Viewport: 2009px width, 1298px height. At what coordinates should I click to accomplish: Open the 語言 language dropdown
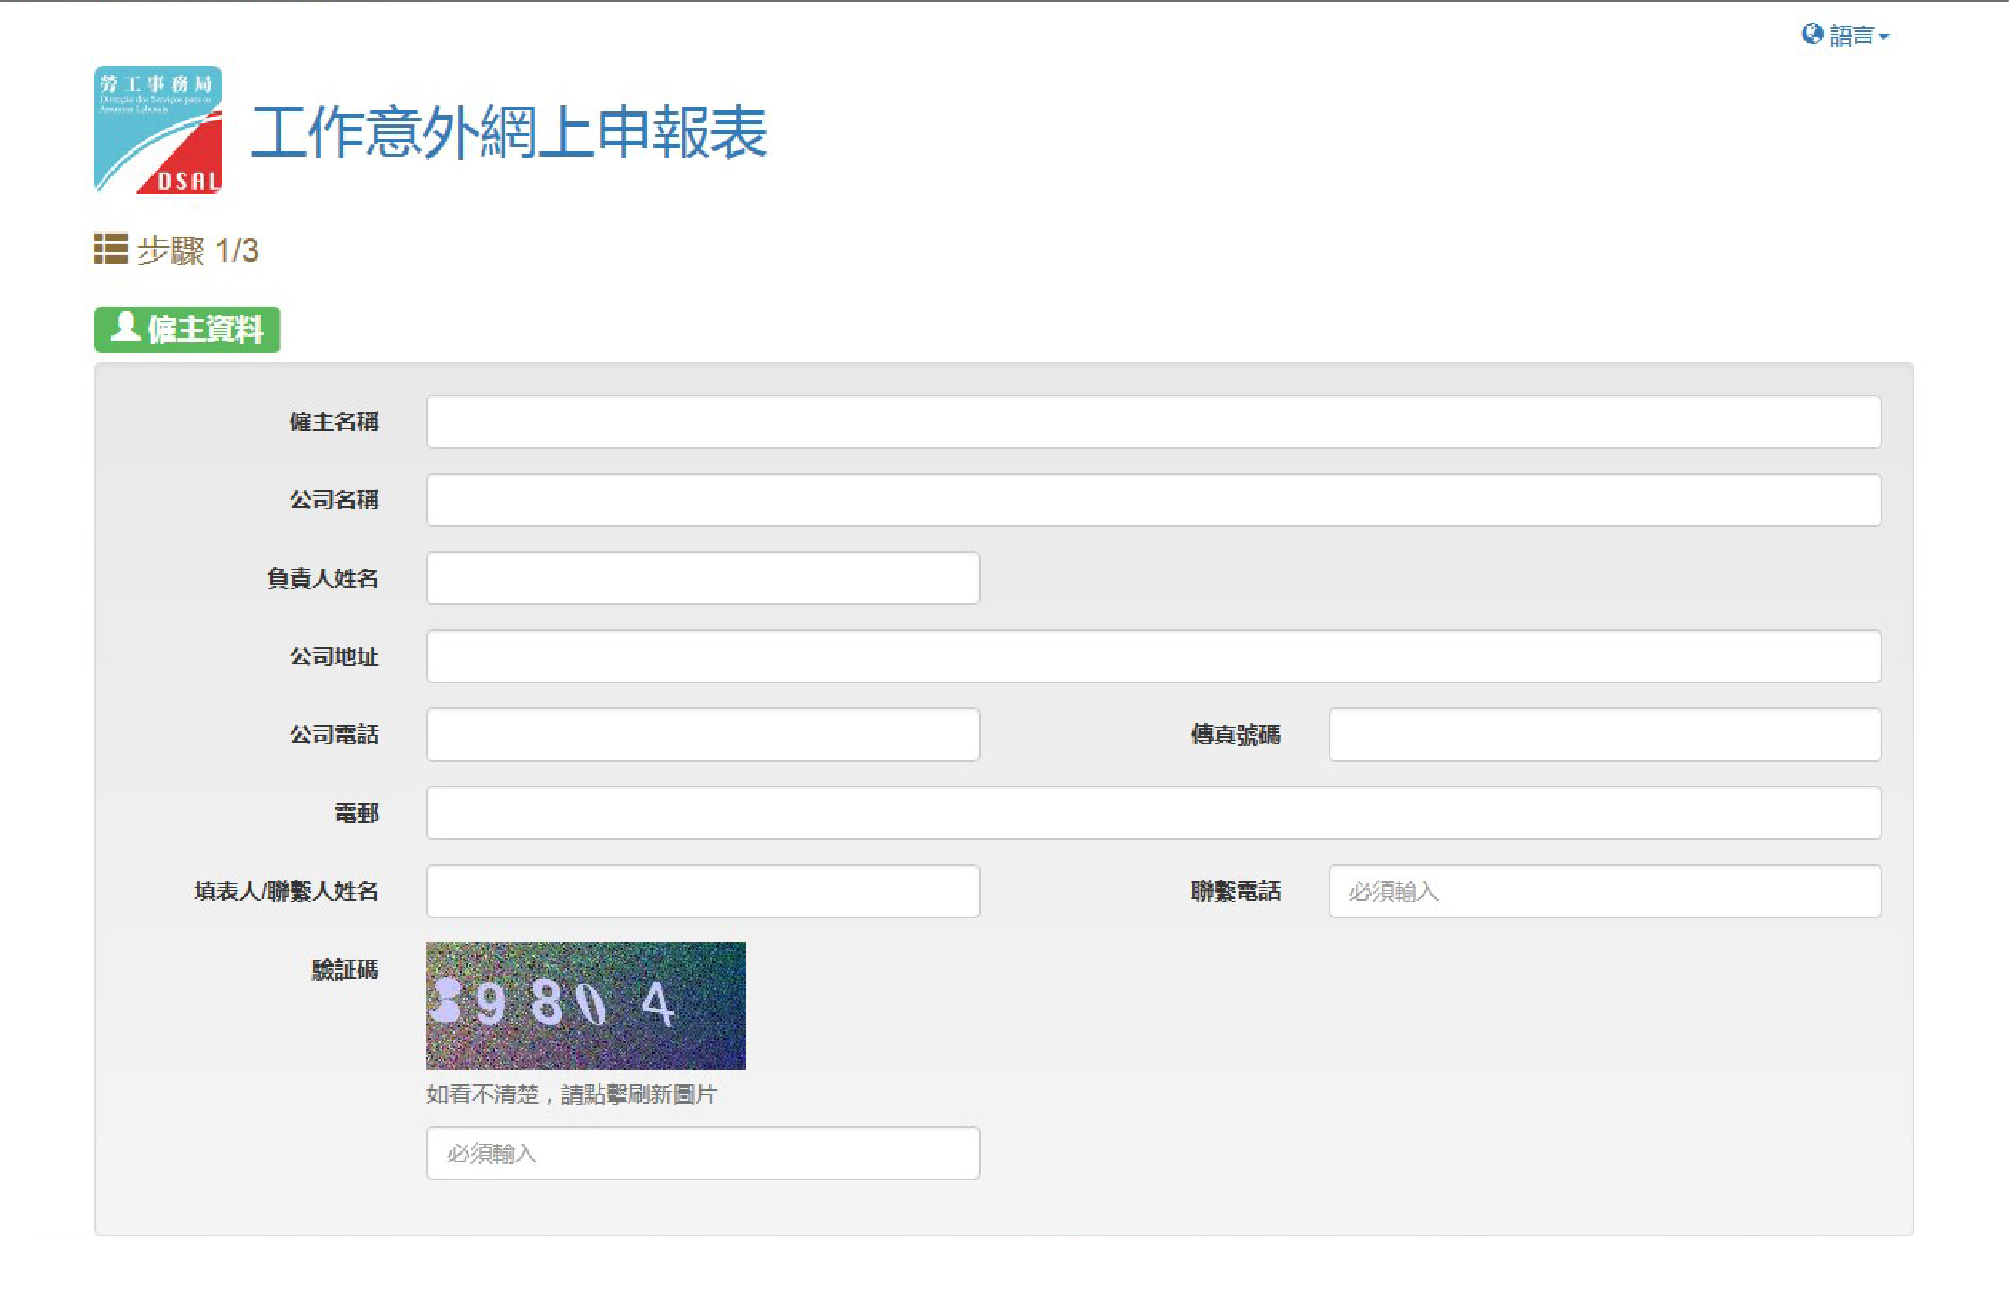tap(1846, 35)
